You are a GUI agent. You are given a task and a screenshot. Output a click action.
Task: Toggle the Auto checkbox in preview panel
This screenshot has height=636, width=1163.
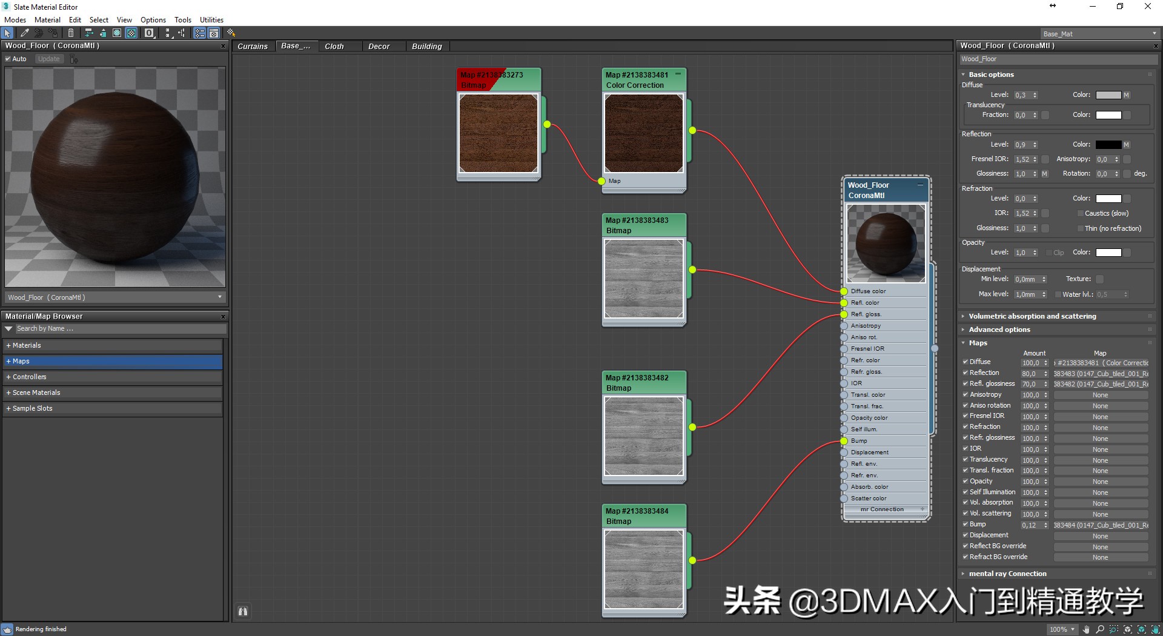click(x=8, y=59)
